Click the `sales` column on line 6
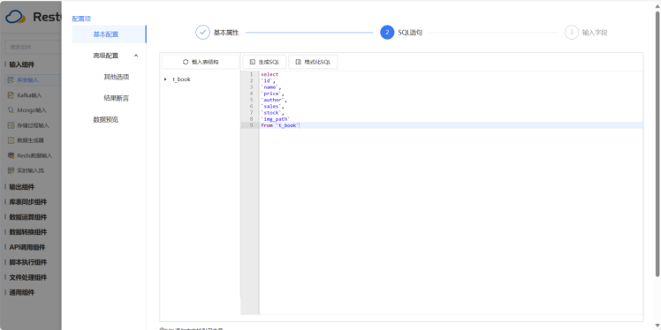The height and width of the screenshot is (330, 661). coord(271,106)
